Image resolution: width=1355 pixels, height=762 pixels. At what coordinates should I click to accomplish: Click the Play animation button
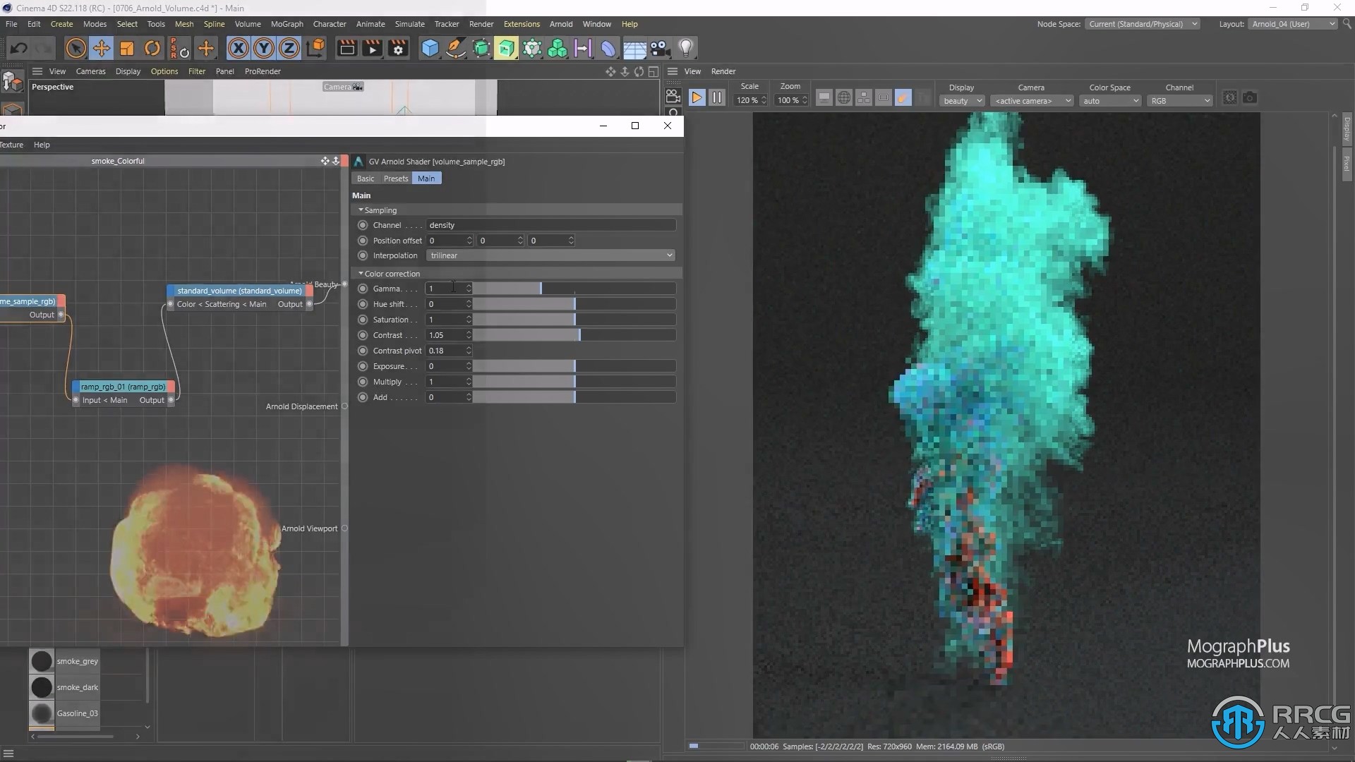(697, 97)
